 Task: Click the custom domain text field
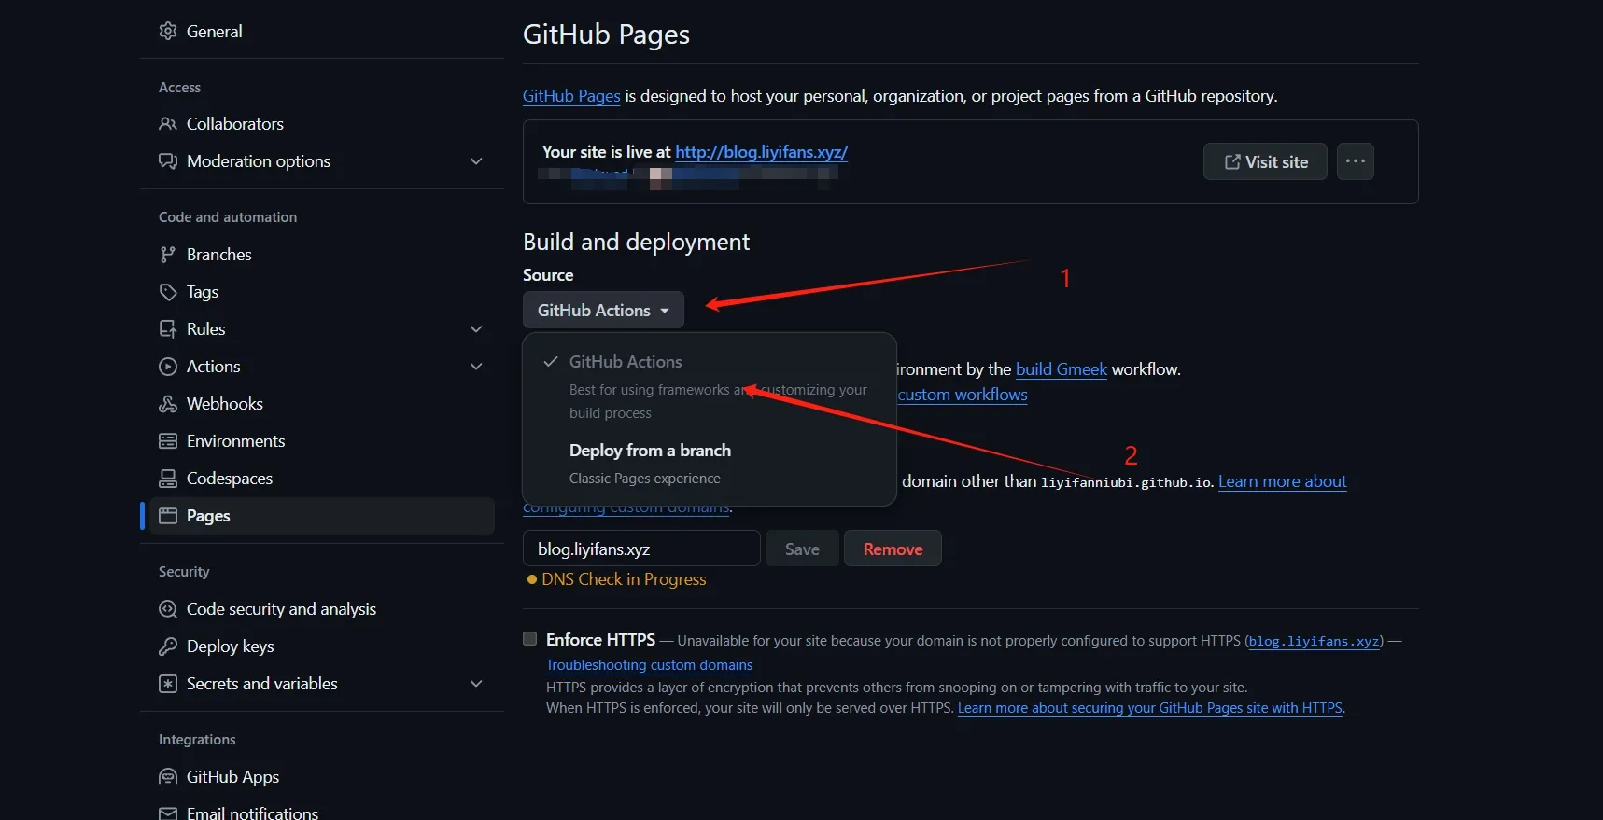tap(641, 549)
